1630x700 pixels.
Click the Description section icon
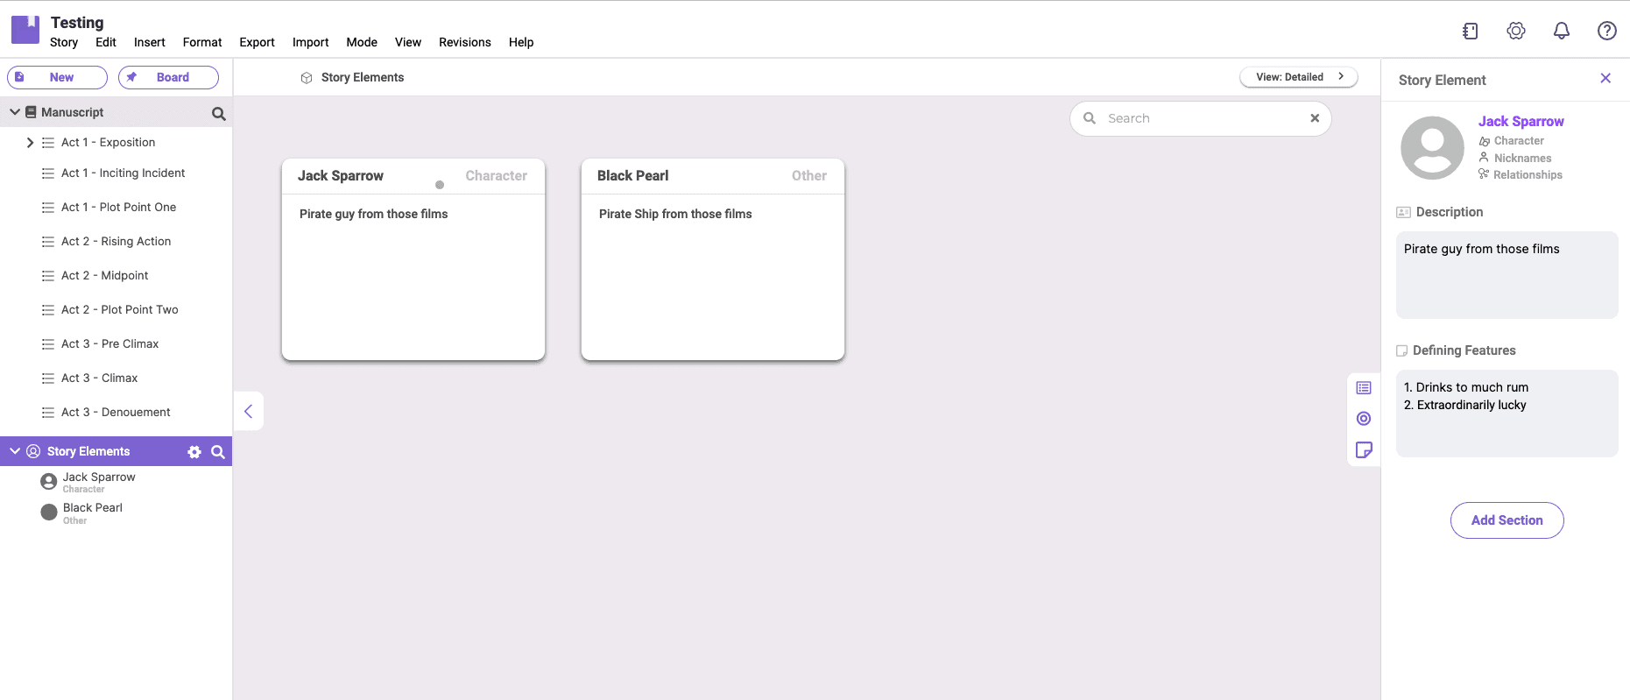click(x=1403, y=212)
